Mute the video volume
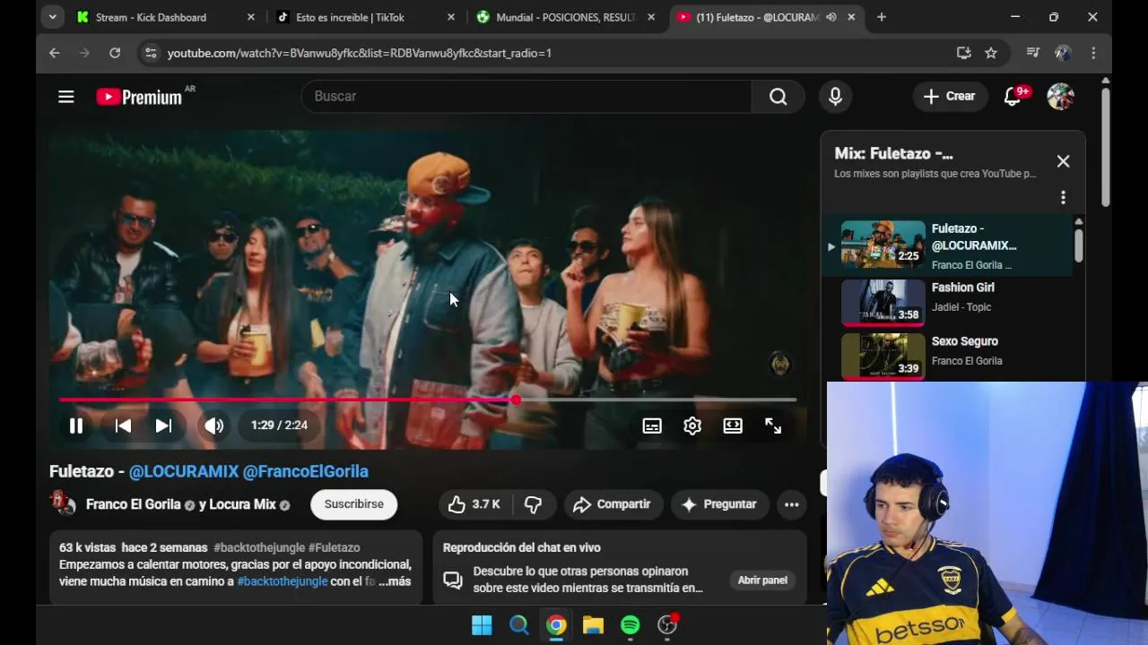Screen dimensions: 1148x645 coord(213,426)
